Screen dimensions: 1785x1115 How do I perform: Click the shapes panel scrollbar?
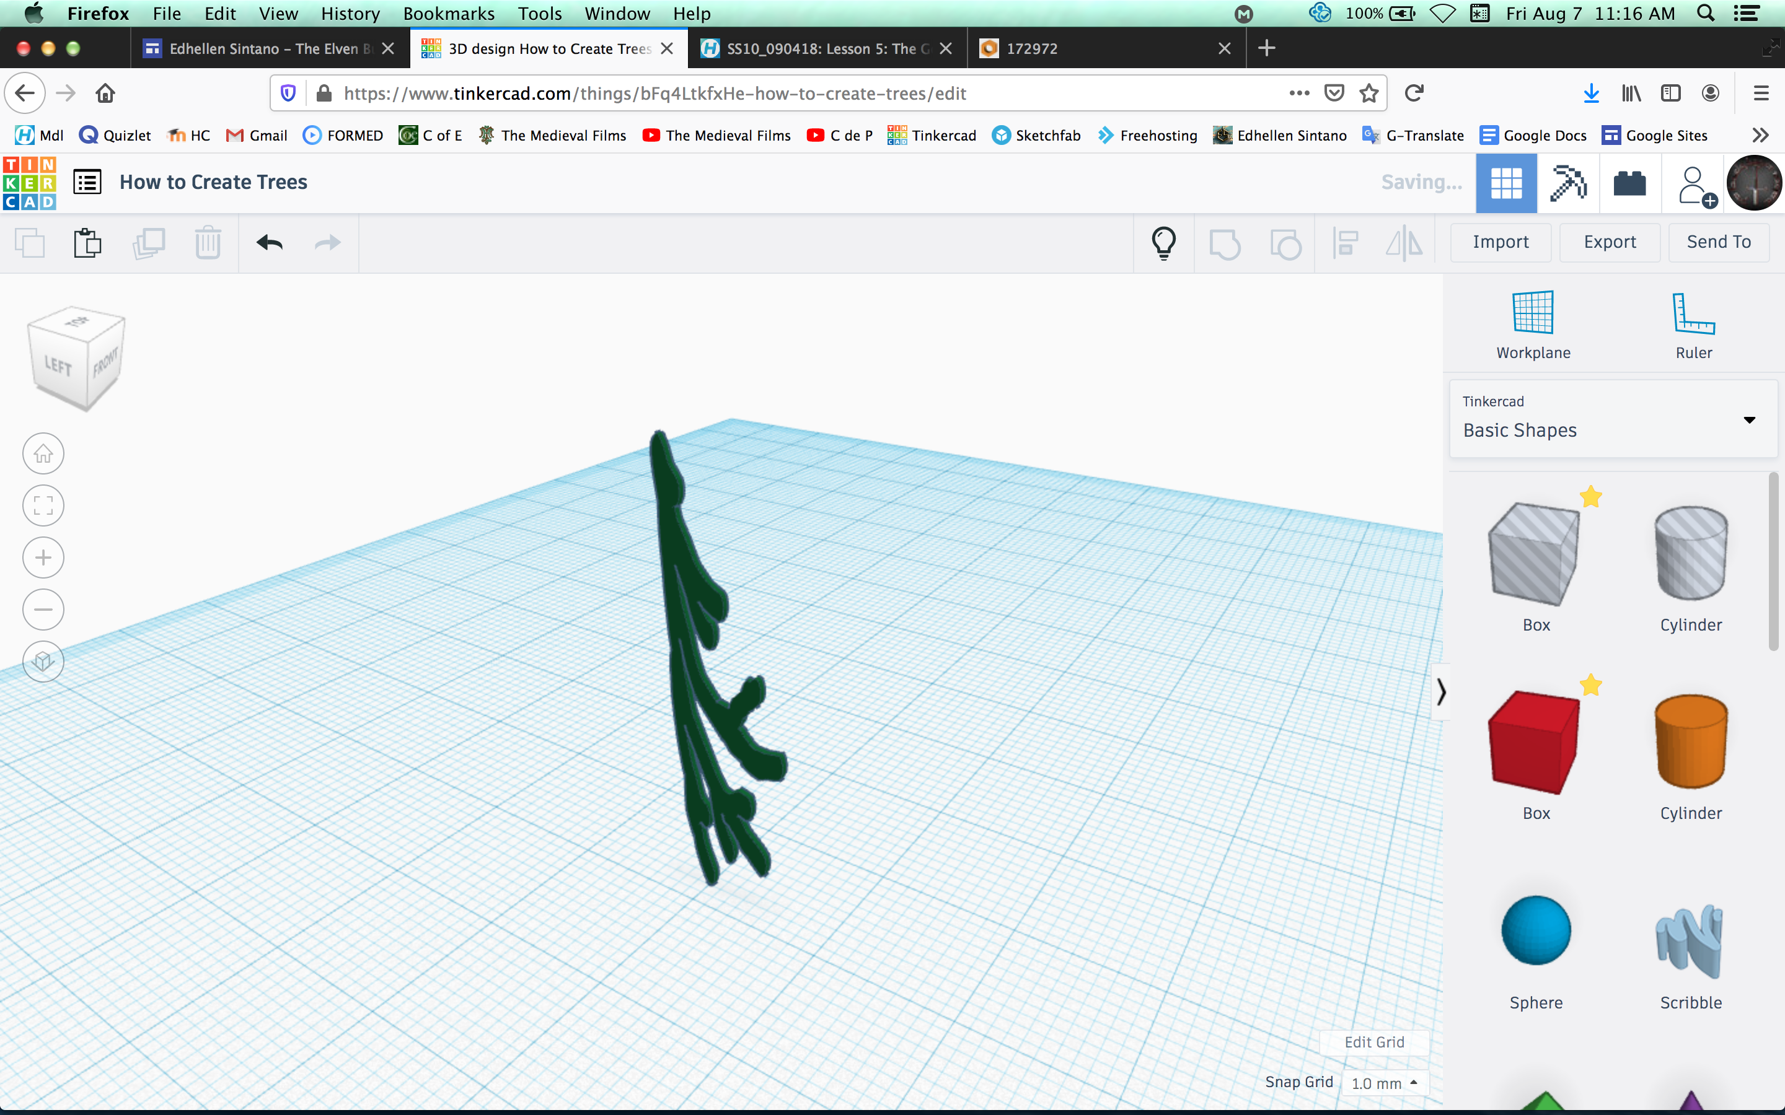pyautogui.click(x=1773, y=562)
